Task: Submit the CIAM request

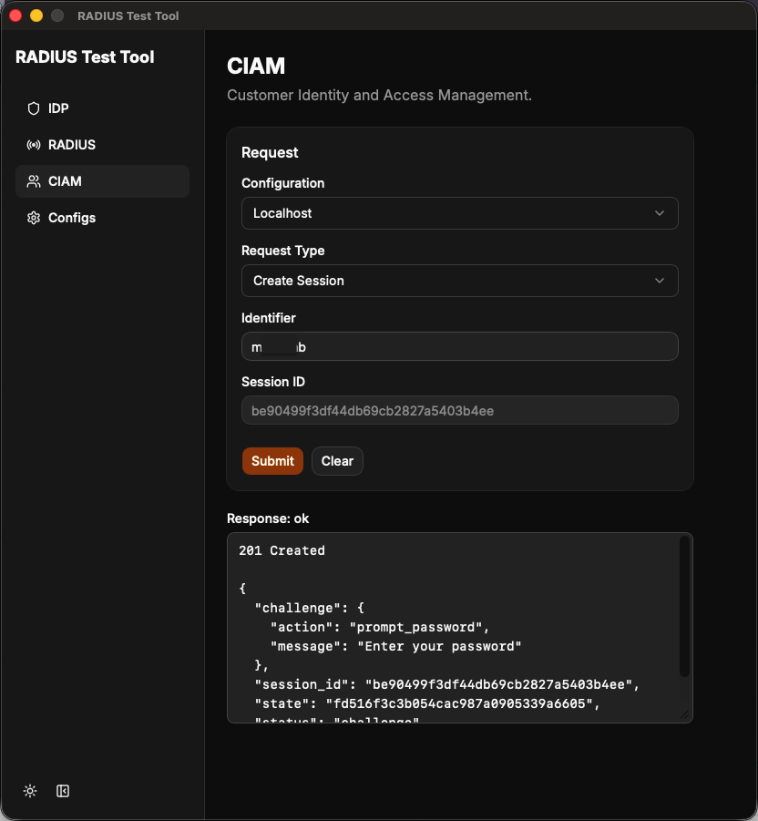Action: (x=272, y=461)
